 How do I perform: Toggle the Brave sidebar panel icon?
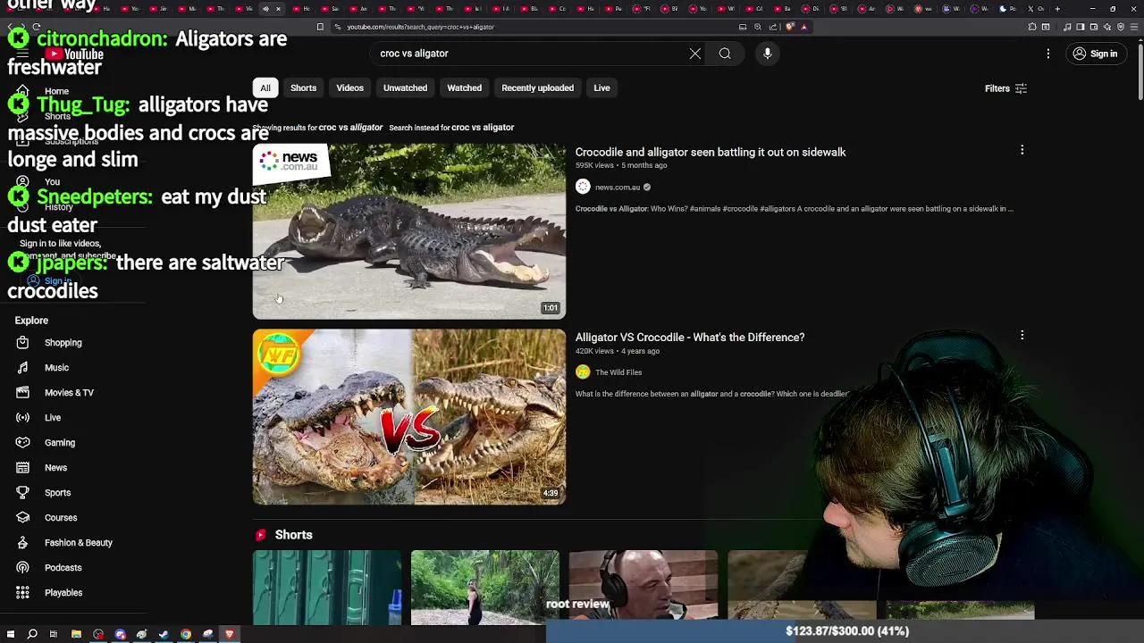[1080, 27]
